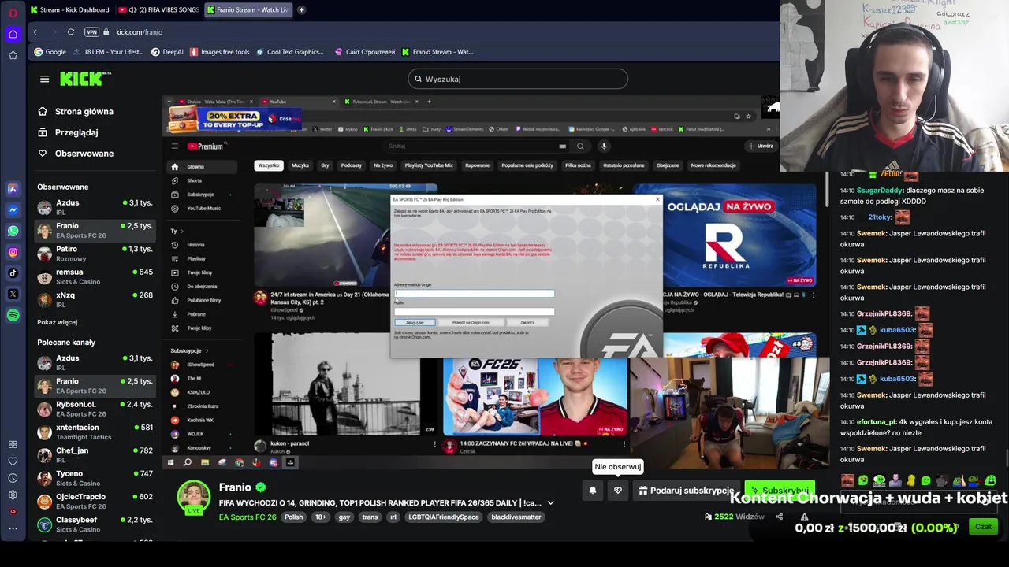Open xntentacion recommended channel
Image resolution: width=1009 pixels, height=567 pixels.
coord(95,432)
